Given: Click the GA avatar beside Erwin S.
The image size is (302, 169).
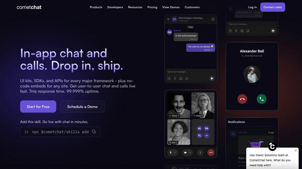Looking at the screenshot, I should click(x=169, y=32).
